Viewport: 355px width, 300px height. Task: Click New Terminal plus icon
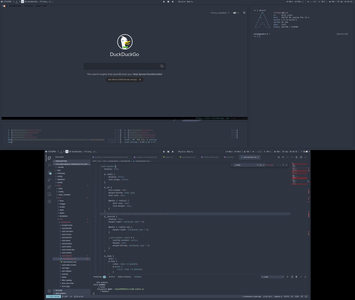287,277
